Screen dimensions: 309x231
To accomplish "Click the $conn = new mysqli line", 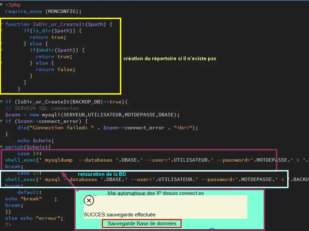I will 92,115.
